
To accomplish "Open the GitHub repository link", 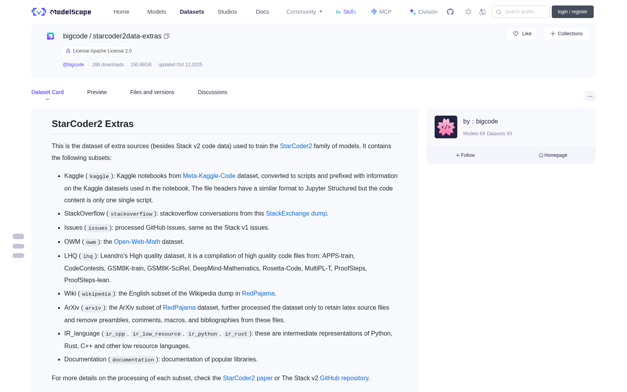I will click(344, 378).
